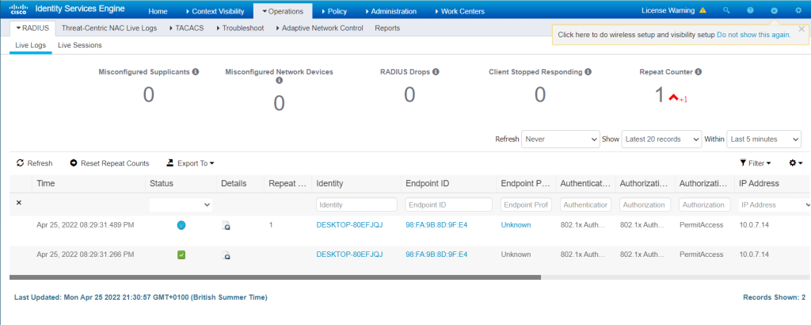This screenshot has width=811, height=325.
Task: Clear filters with the X icon
Action: pyautogui.click(x=19, y=203)
